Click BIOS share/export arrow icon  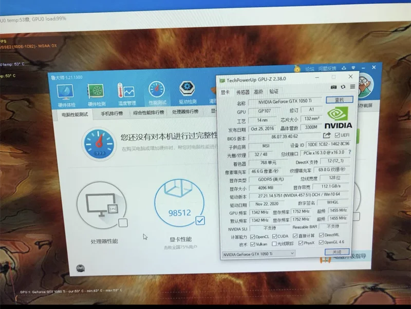pos(327,135)
